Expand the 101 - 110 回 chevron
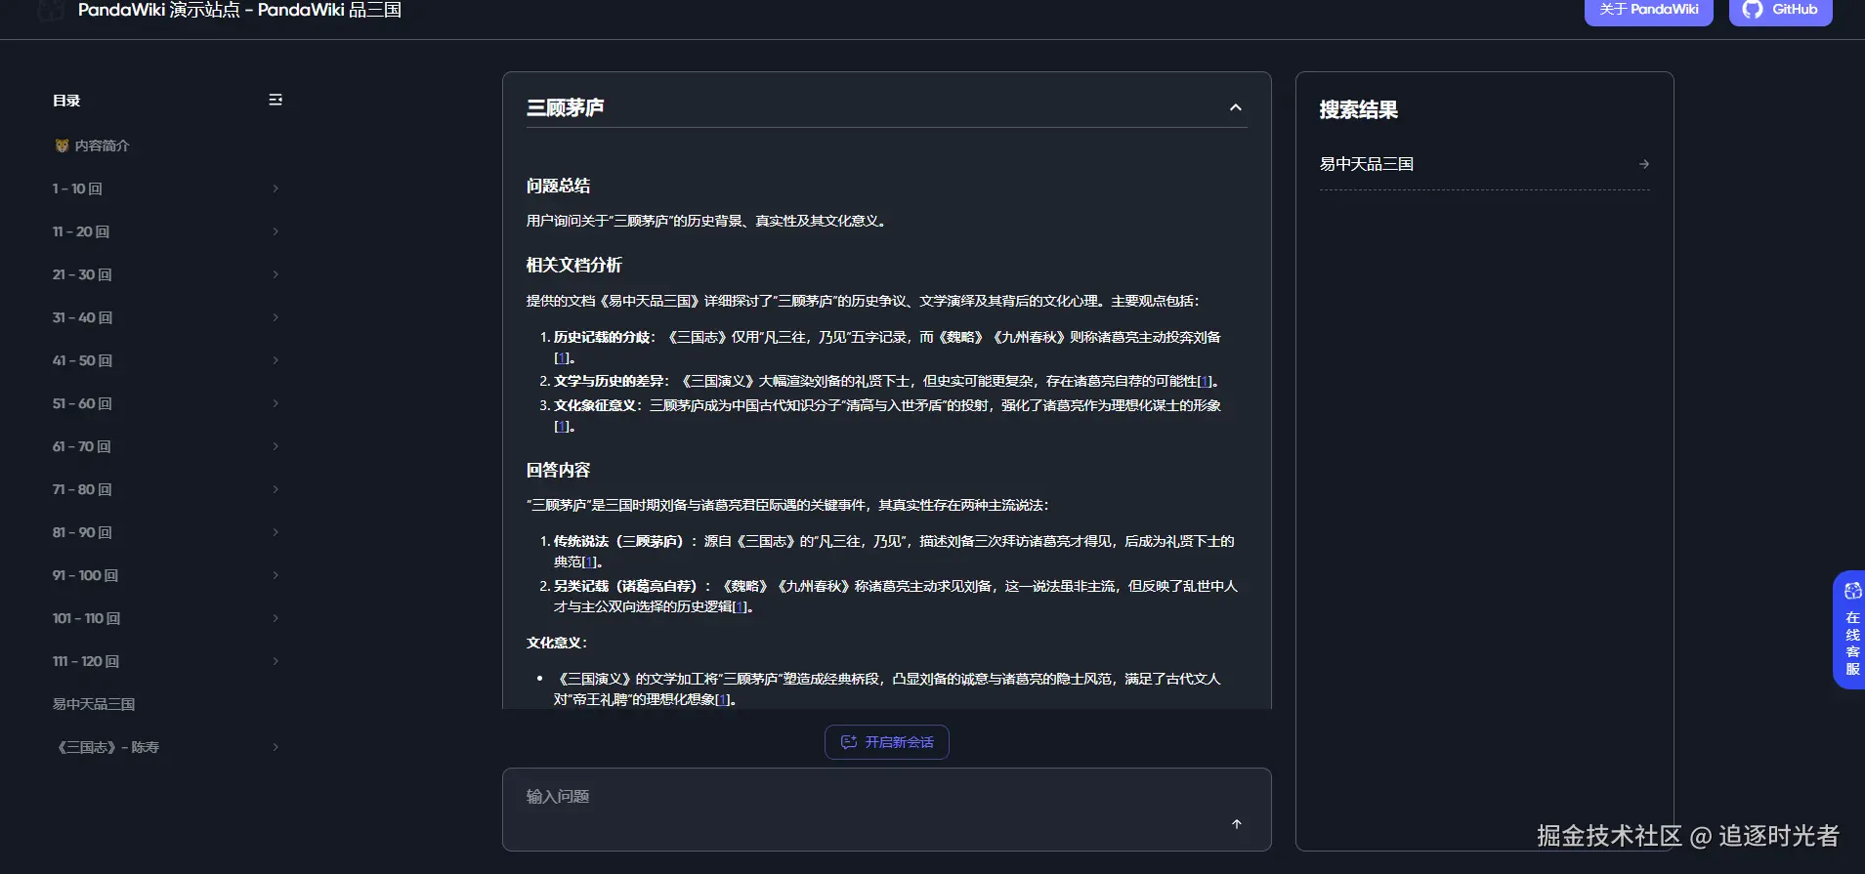The width and height of the screenshot is (1865, 874). click(276, 618)
